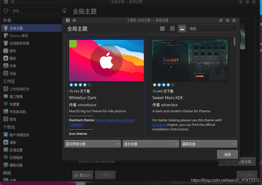262x185 pixels.
Task: Click the 工作空间行为 sidebar icon
Action: coord(6,89)
